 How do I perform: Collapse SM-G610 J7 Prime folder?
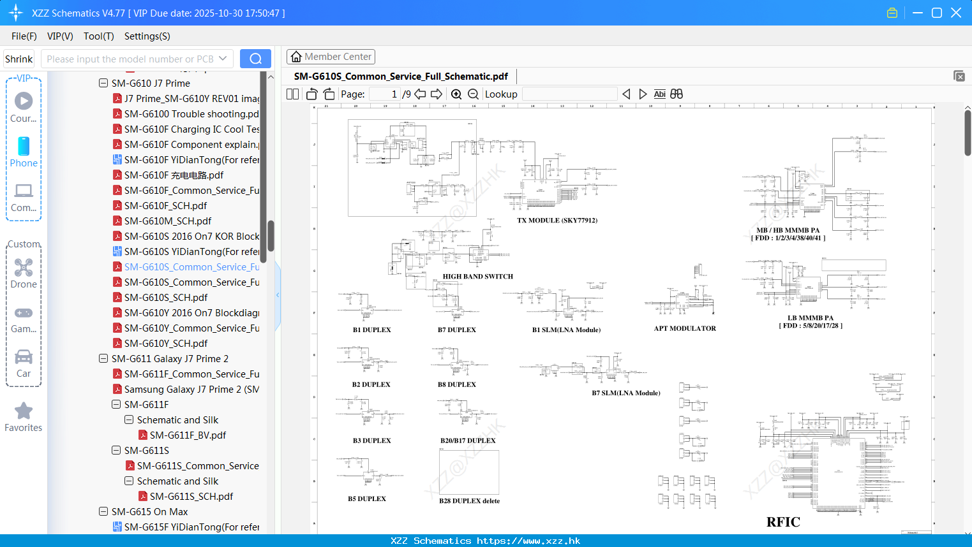pyautogui.click(x=103, y=83)
